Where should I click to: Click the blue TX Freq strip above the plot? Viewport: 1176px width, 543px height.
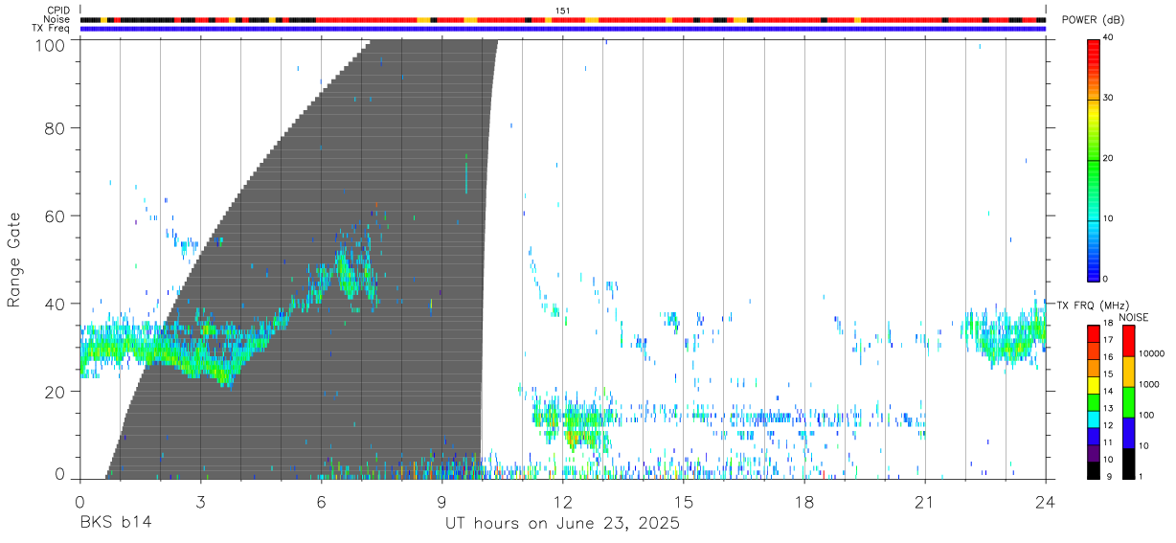[563, 29]
